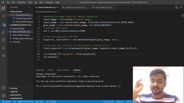Image resolution: width=184 pixels, height=103 pixels.
Task: Close FeatureDetection in Open Editors list
Action: click(x=11, y=15)
